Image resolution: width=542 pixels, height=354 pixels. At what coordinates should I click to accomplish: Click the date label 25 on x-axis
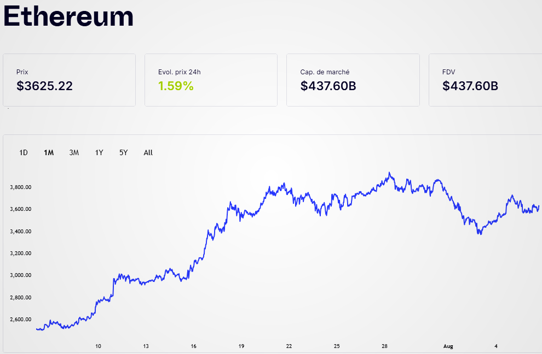337,346
